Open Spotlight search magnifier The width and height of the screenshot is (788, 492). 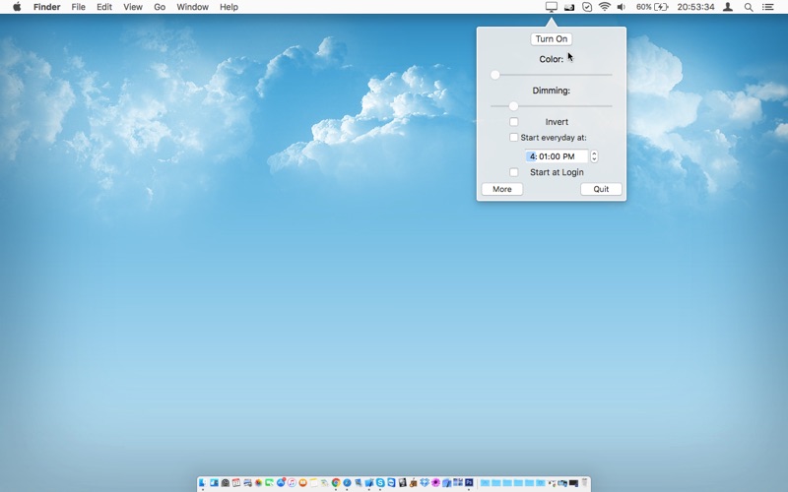coord(749,7)
